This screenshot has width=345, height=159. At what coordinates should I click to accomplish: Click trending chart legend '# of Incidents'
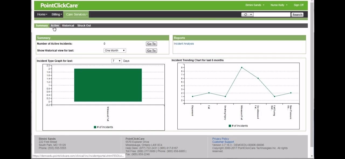(x=238, y=126)
